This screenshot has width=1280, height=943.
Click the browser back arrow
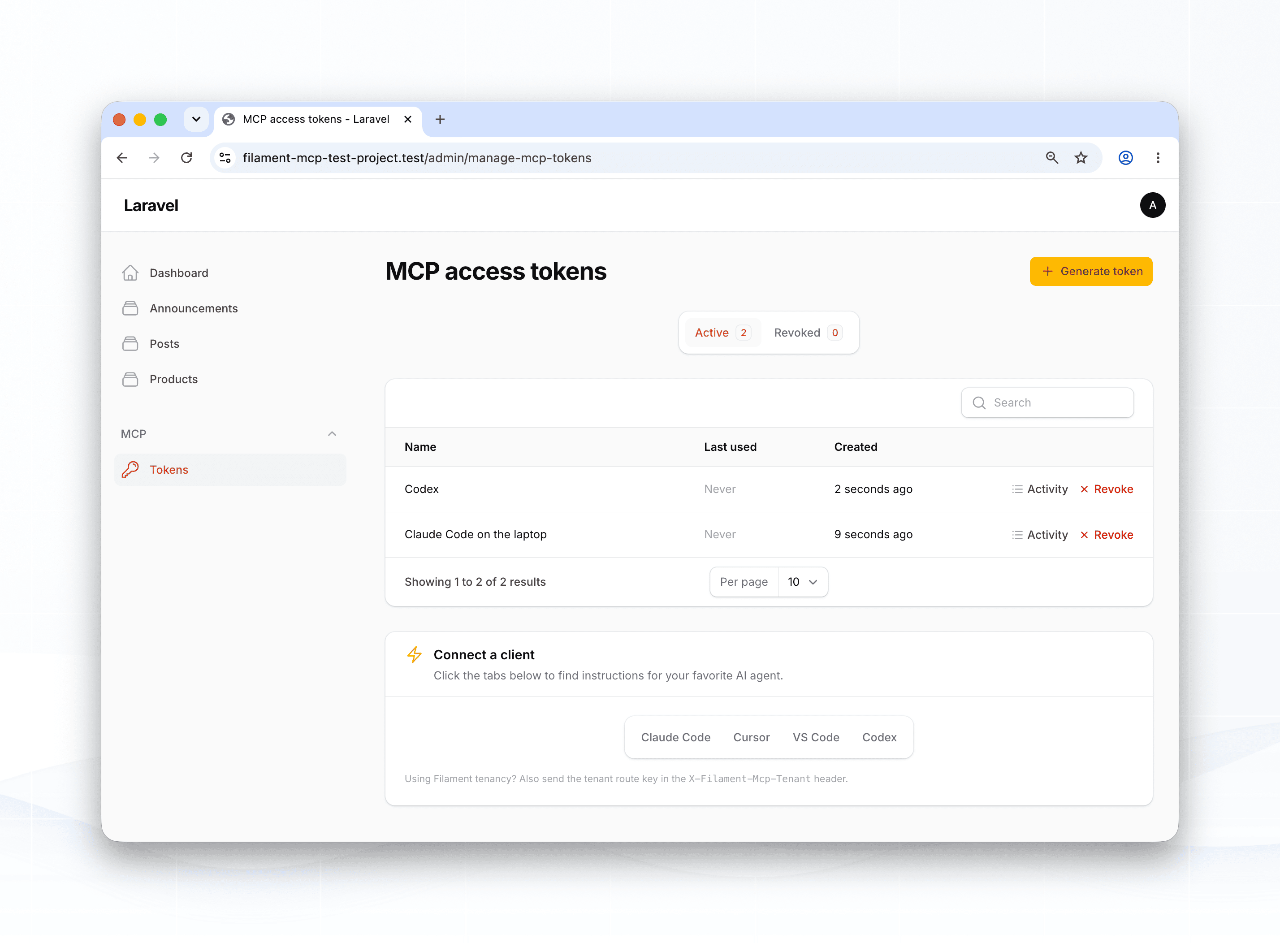coord(122,158)
